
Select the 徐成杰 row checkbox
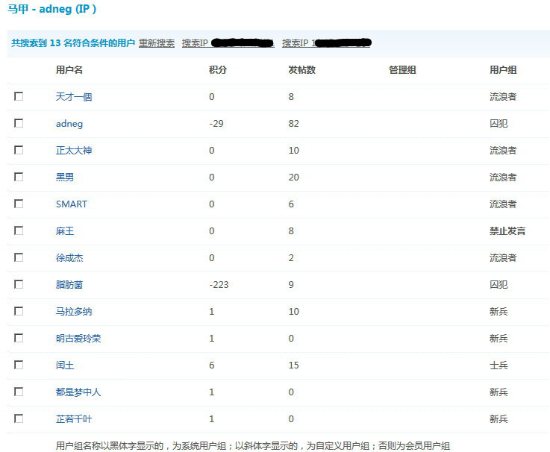pyautogui.click(x=19, y=258)
